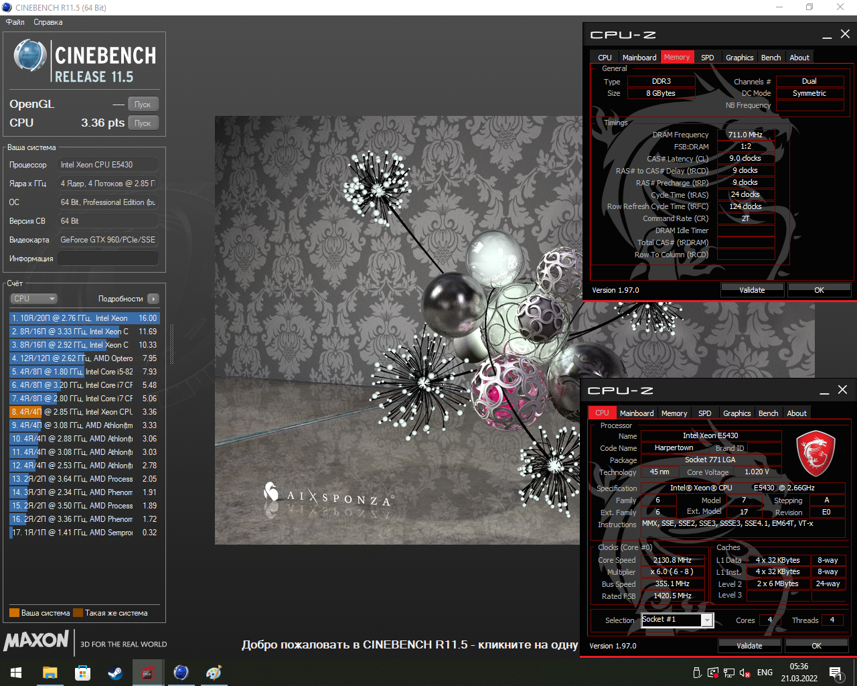Open About tab in upper CPU-Z

click(799, 58)
